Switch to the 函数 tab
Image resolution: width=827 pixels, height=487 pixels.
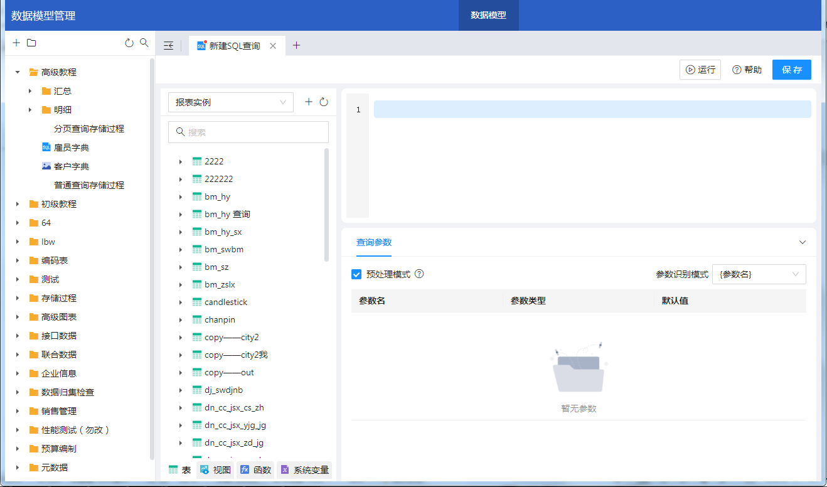coord(255,470)
